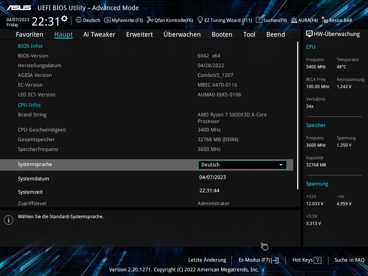Open AURA lighting icon

pyautogui.click(x=294, y=20)
